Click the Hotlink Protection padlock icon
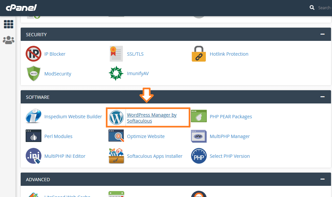Viewport: 332px width, 197px height. pos(199,54)
